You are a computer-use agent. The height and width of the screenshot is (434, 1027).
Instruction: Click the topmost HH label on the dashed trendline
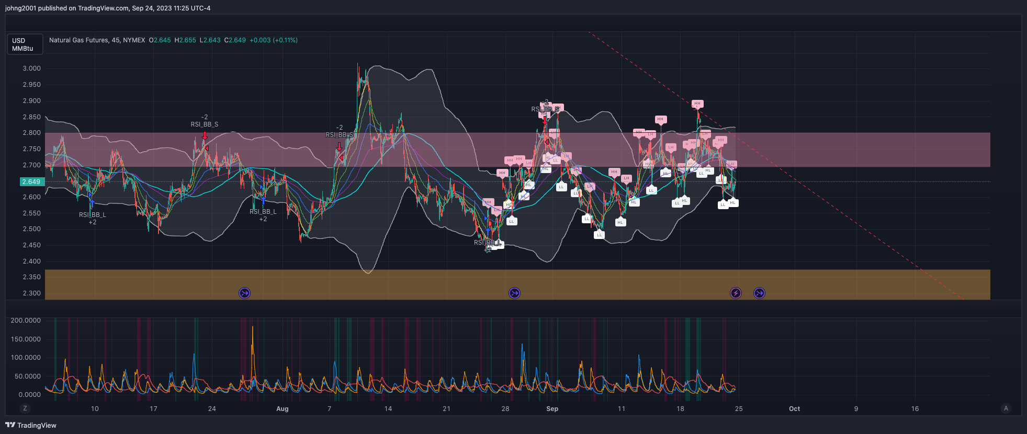[x=697, y=104]
